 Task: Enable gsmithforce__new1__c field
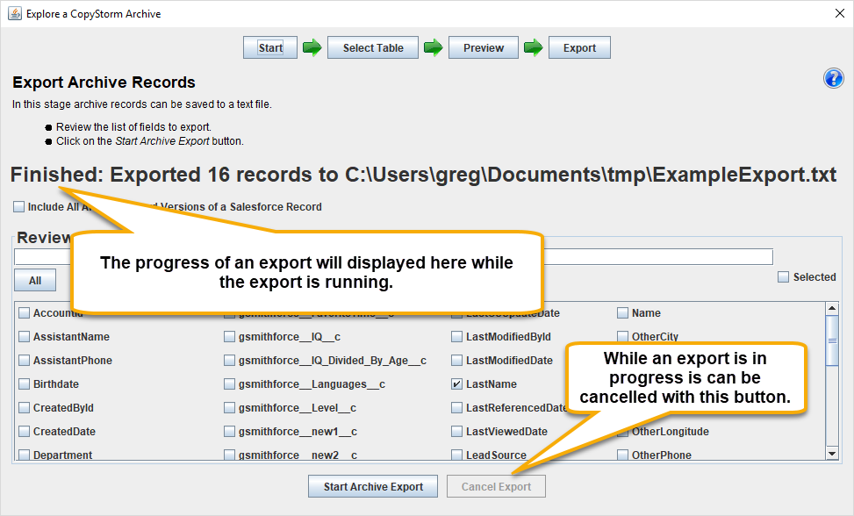click(229, 432)
